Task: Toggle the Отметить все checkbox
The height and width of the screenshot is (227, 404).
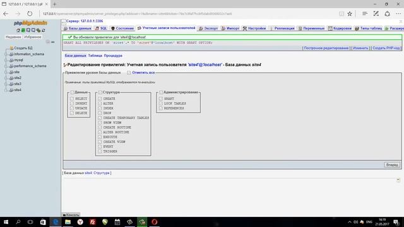Action: [129, 73]
